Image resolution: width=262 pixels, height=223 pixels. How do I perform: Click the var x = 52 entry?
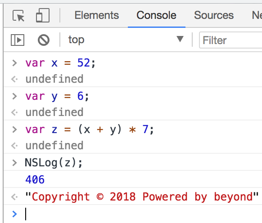pos(60,63)
